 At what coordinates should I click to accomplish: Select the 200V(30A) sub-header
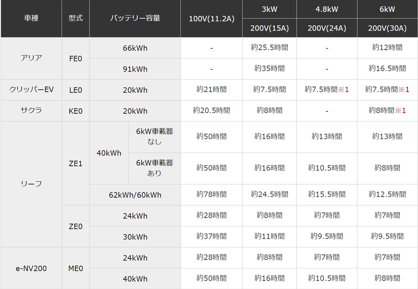click(387, 28)
